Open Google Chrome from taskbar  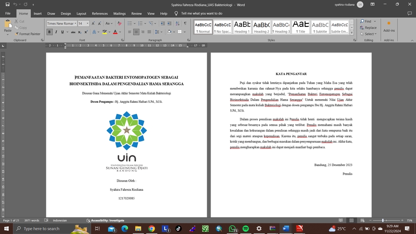[x=152, y=228]
